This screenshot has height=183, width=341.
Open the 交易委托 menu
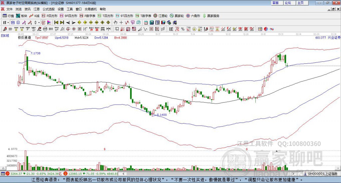click(91, 9)
